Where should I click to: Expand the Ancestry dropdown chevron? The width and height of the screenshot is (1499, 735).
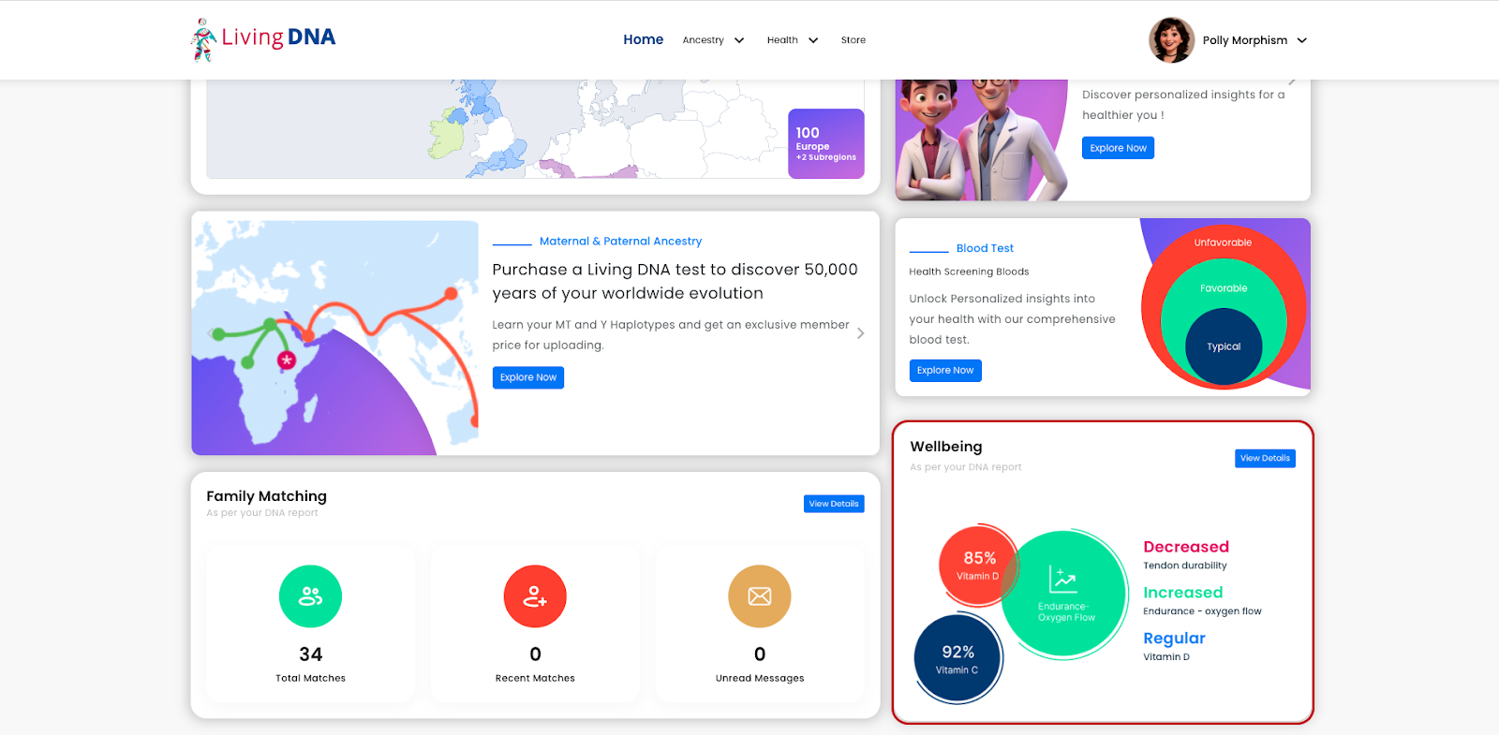(739, 40)
